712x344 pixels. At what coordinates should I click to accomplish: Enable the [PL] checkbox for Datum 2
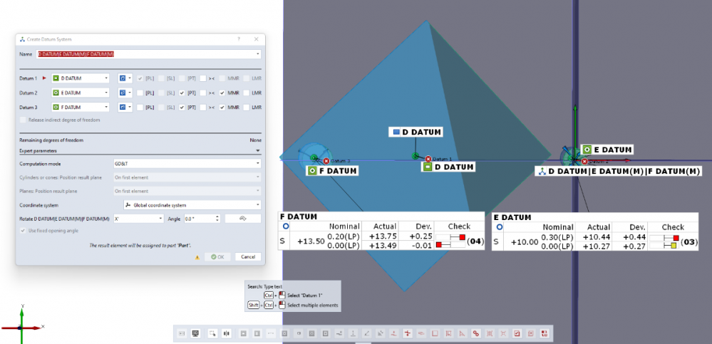click(x=140, y=93)
